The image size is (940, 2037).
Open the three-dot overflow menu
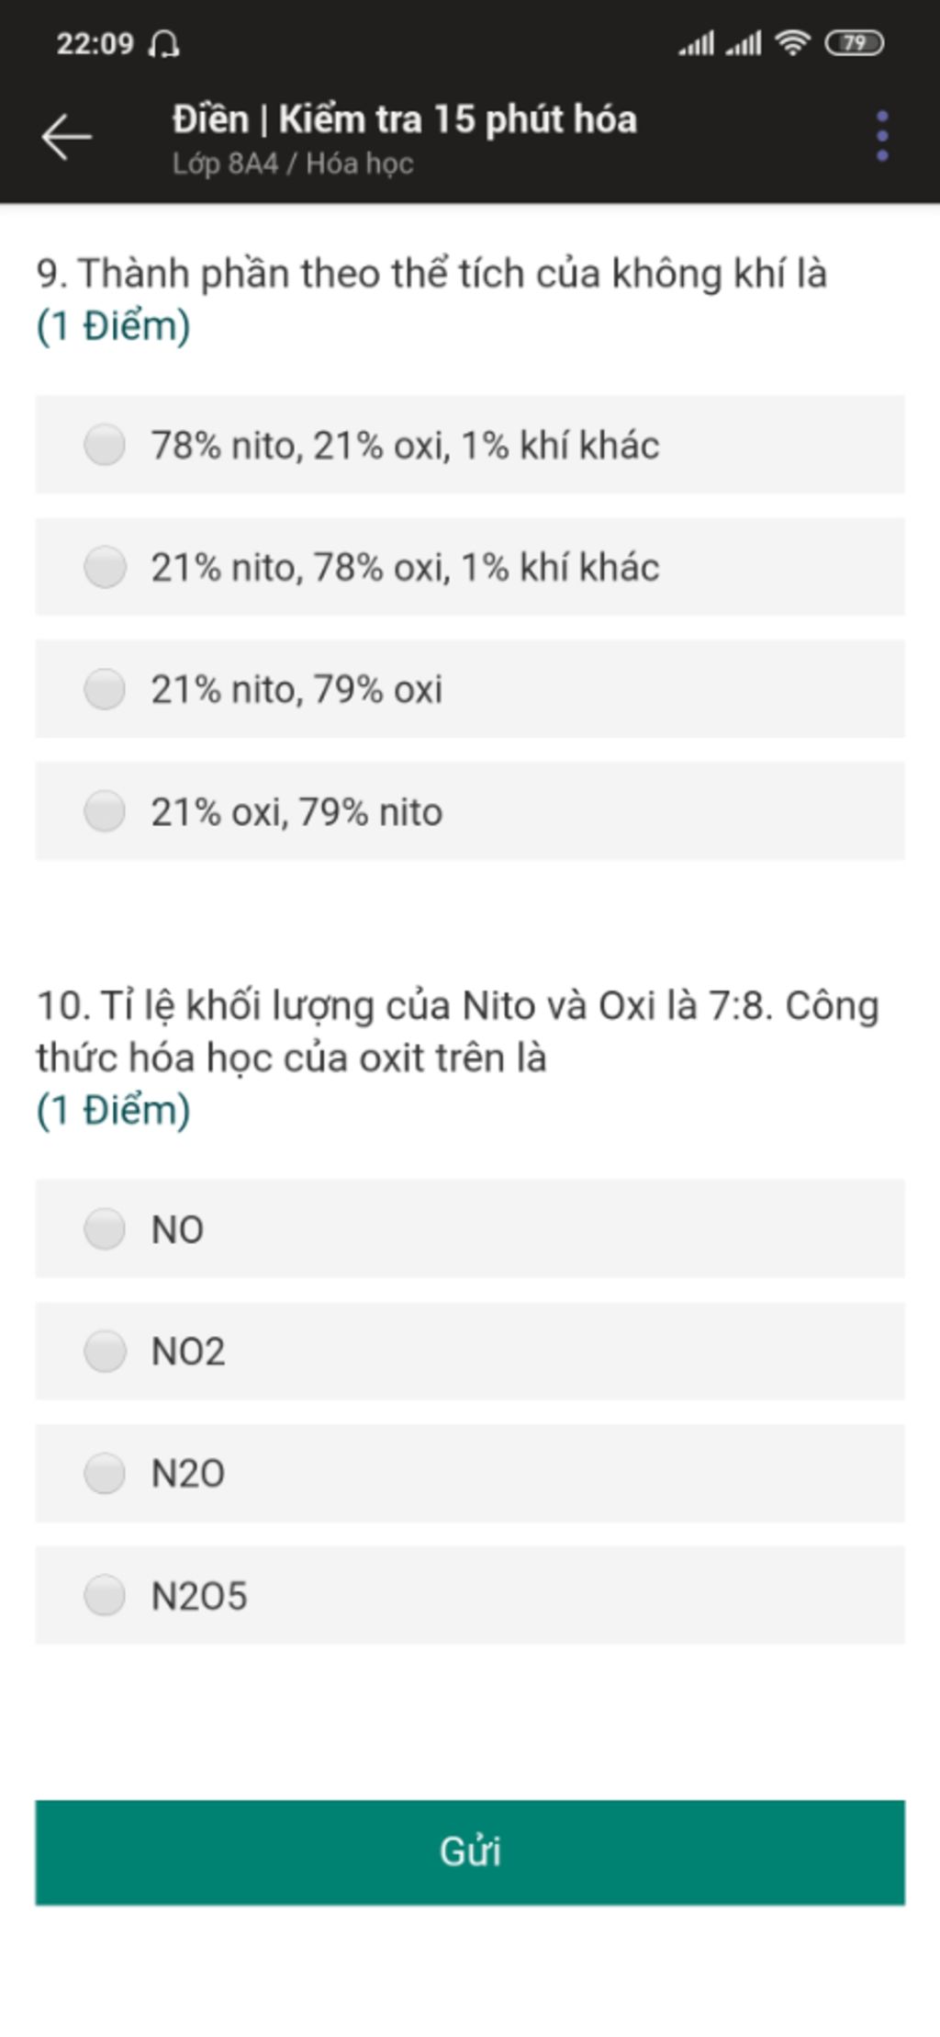[881, 137]
